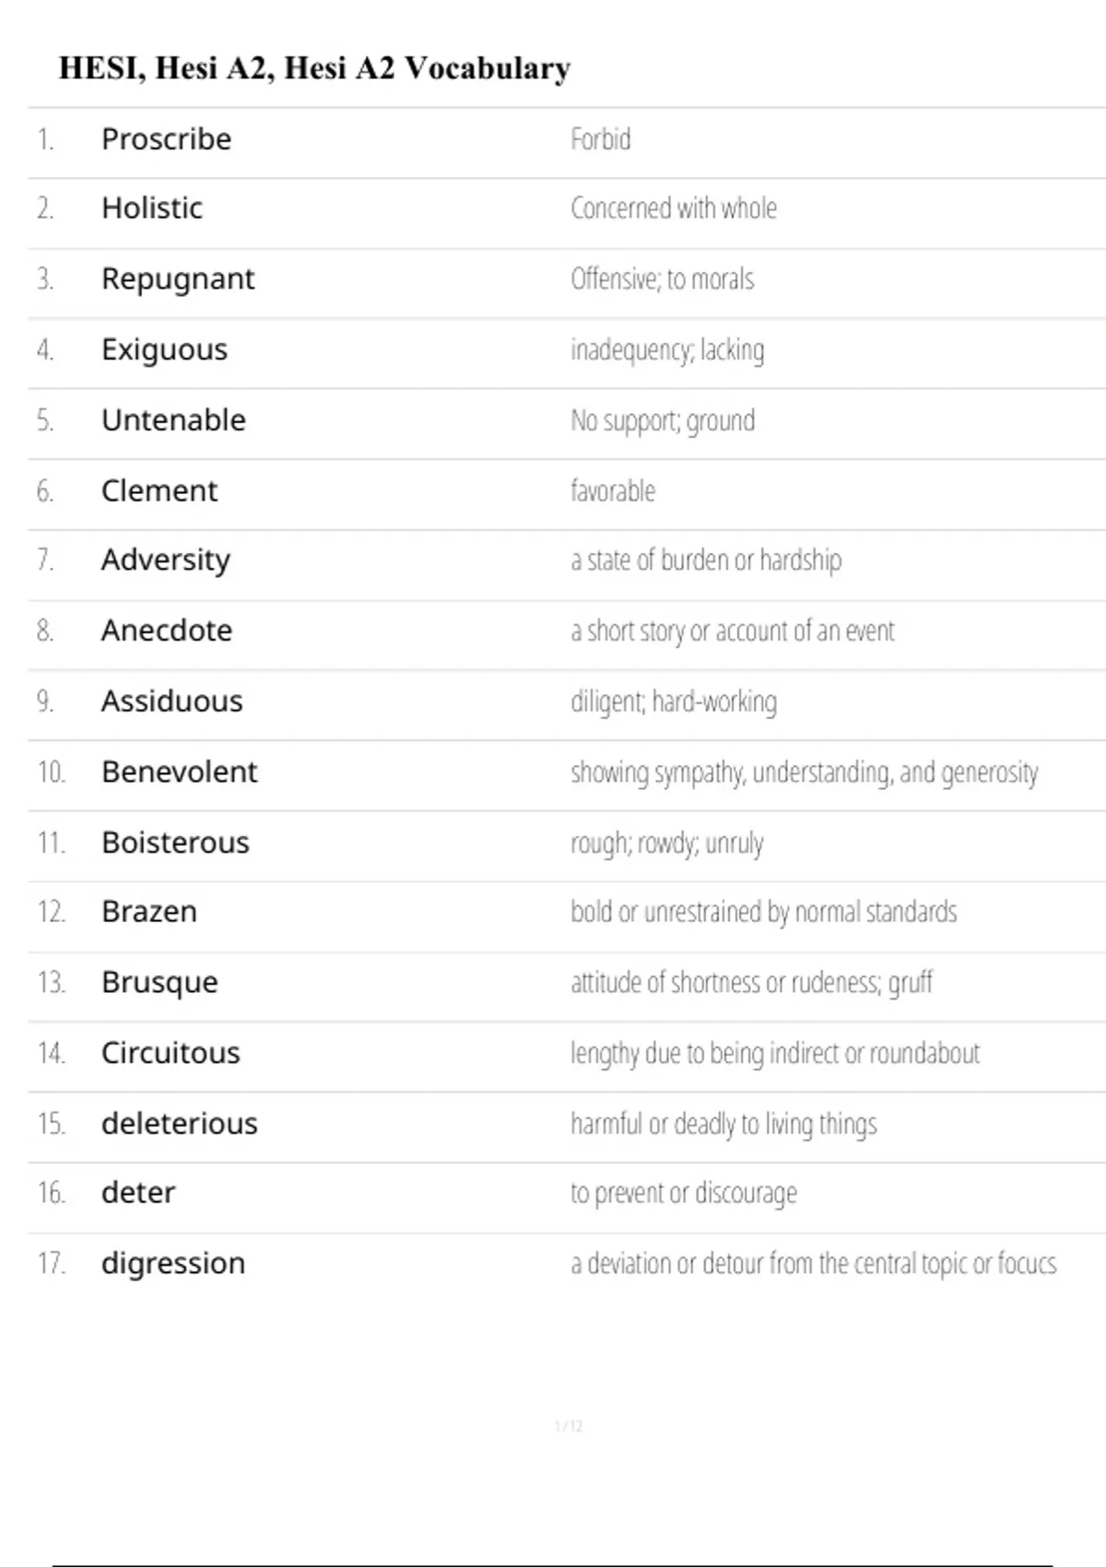
Task: Click the definition 'Offensive; to morals'
Action: point(662,279)
